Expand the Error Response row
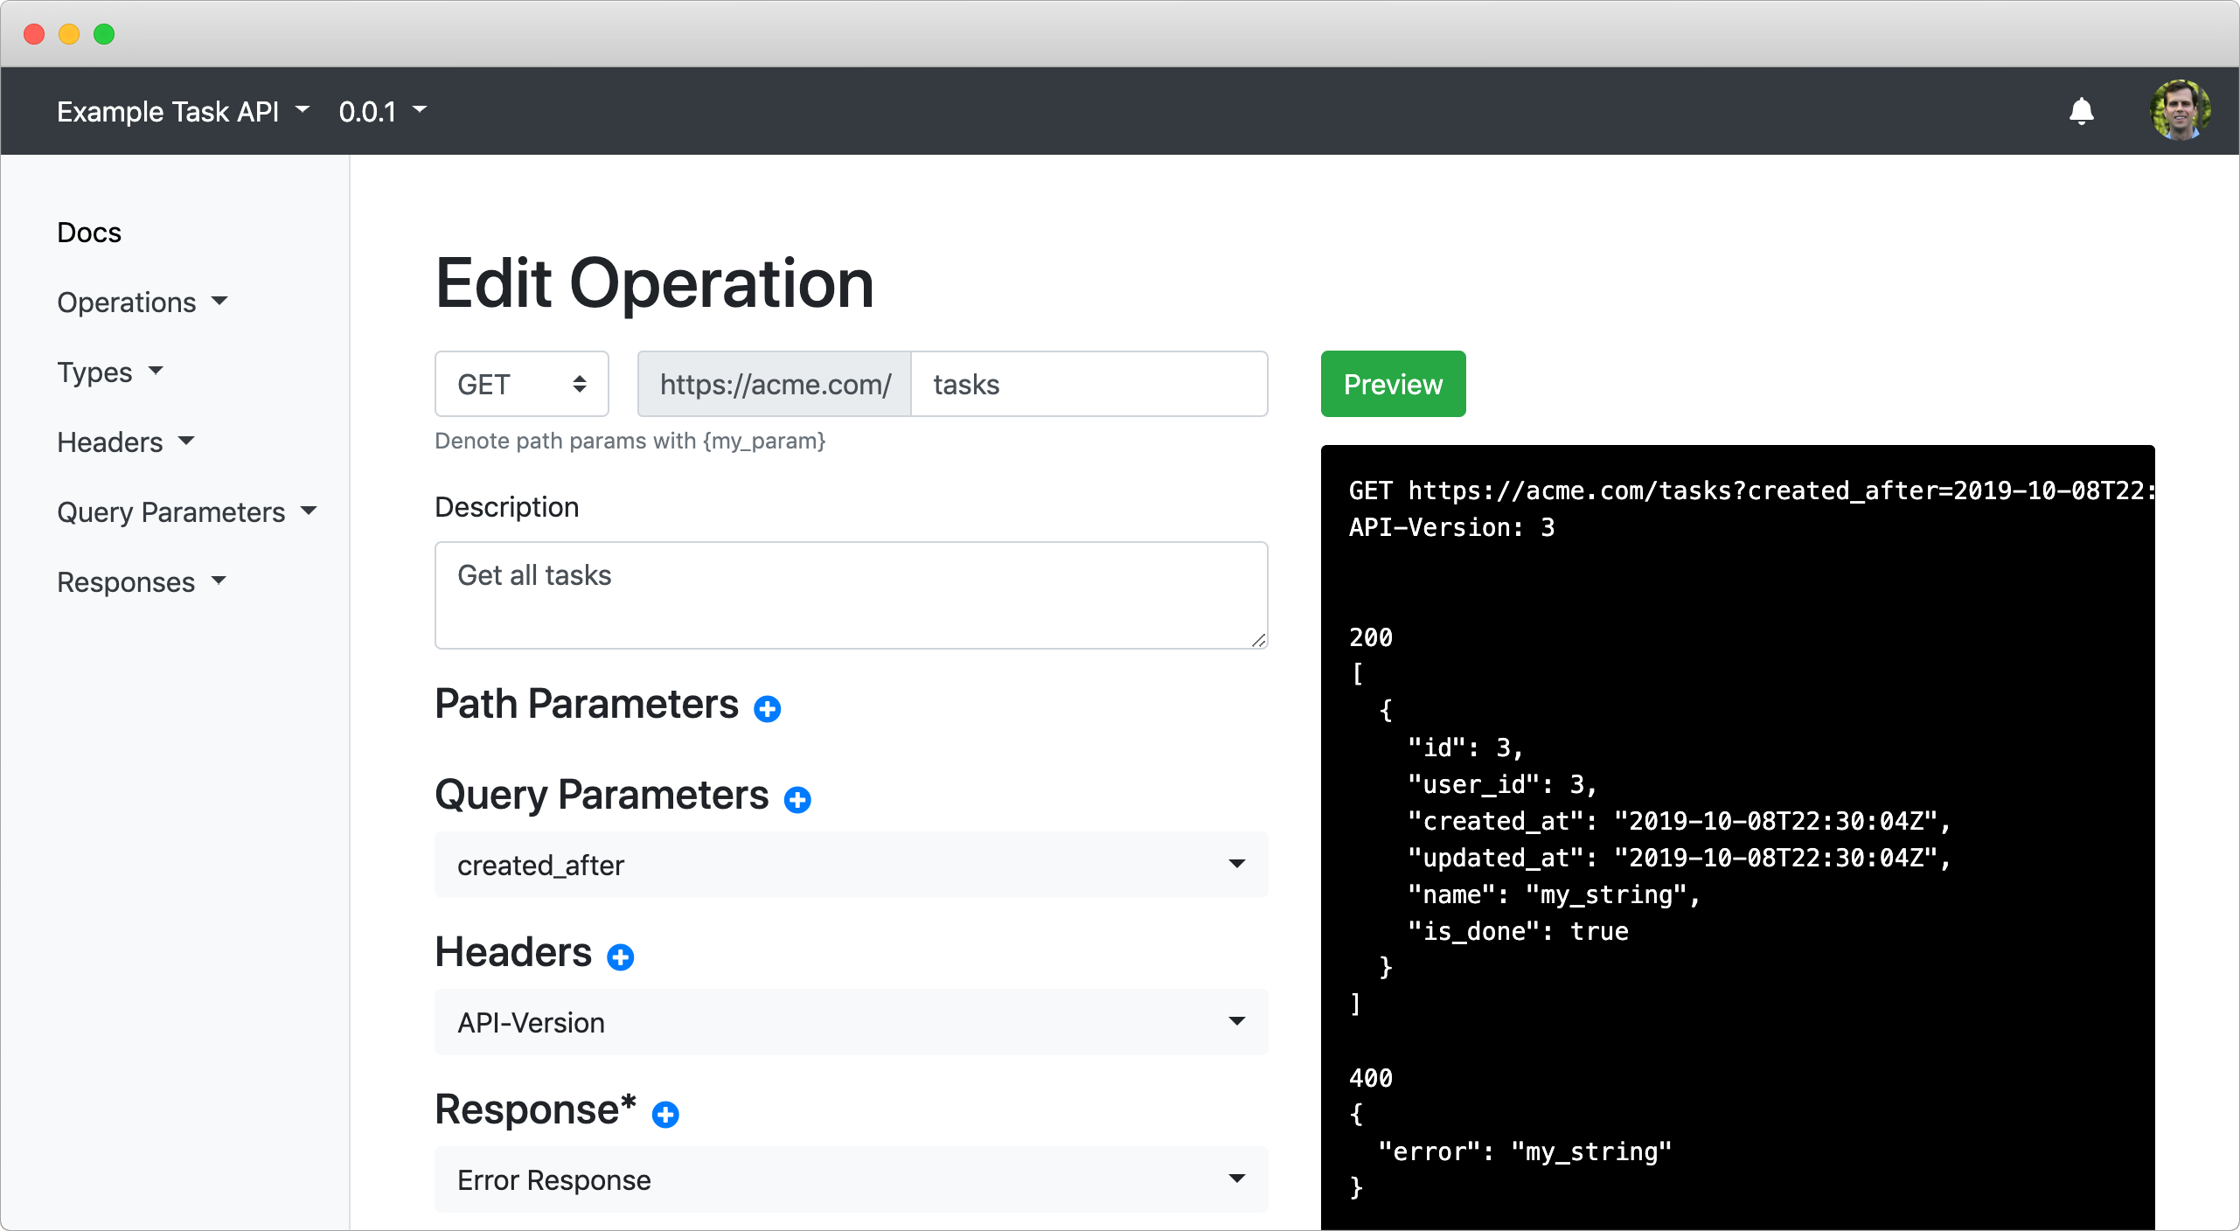Viewport: 2240px width, 1231px height. 851,1179
